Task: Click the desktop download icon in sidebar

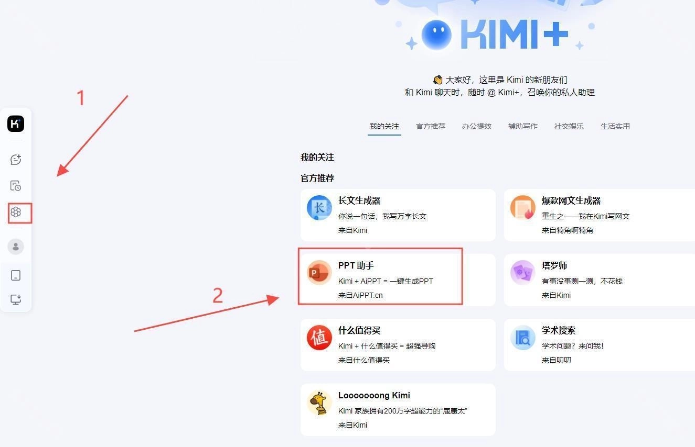Action: (16, 299)
